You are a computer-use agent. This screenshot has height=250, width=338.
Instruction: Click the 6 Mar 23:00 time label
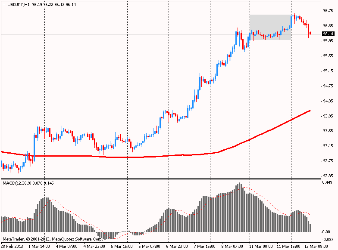click(x=177, y=246)
